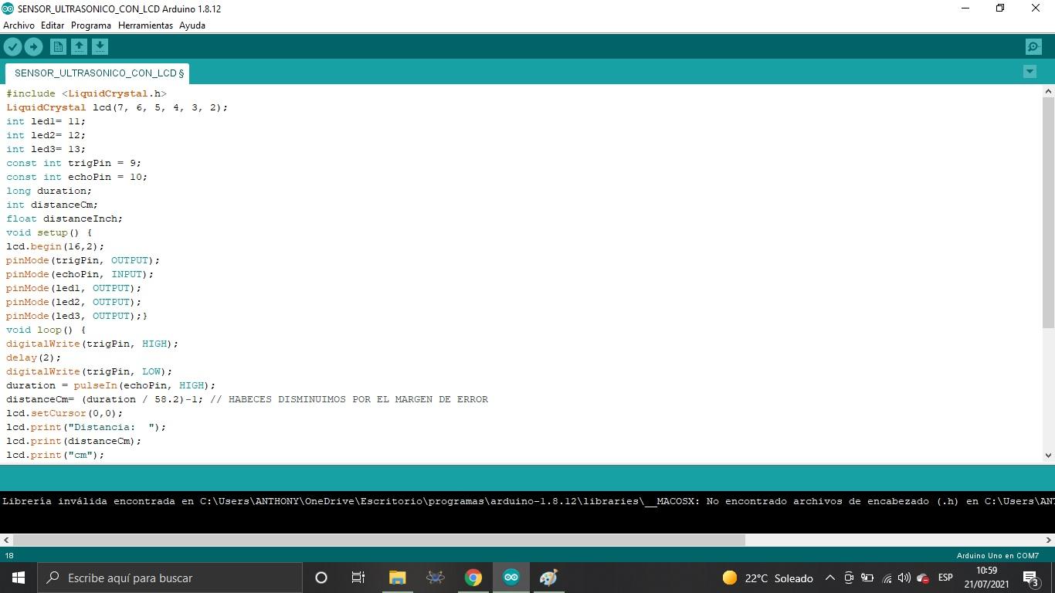Click the line 'void setup() {'
Viewport: 1055px width, 593px height.
pos(49,232)
